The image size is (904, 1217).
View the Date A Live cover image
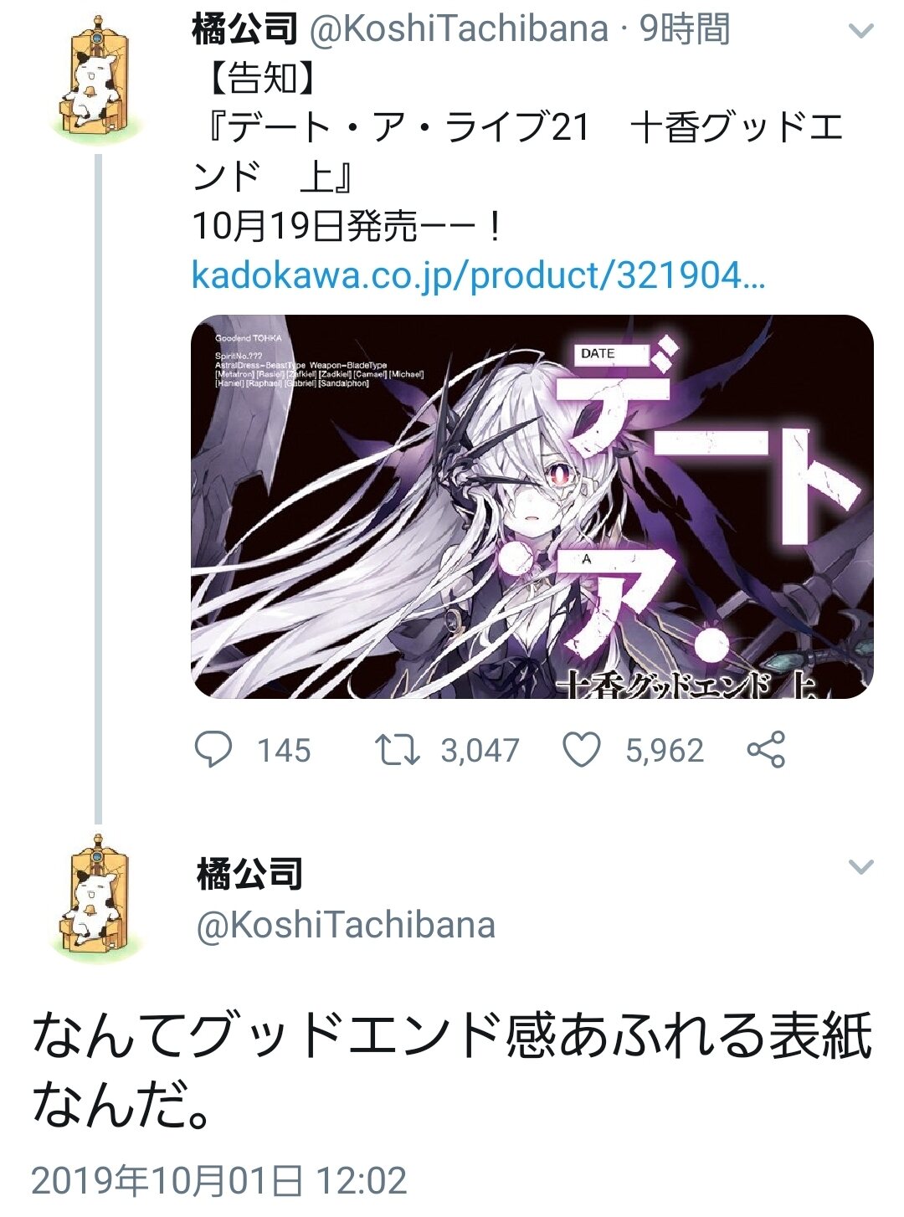532,506
